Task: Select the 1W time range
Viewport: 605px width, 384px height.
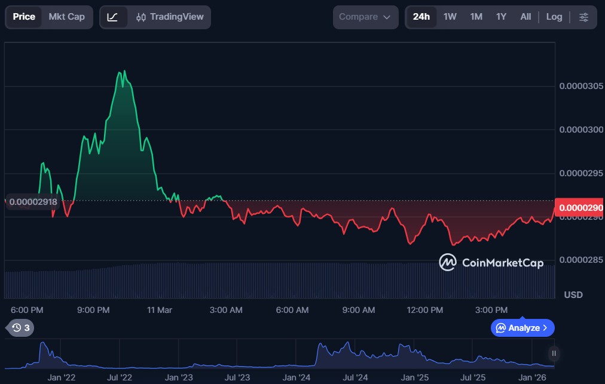Action: coord(450,17)
